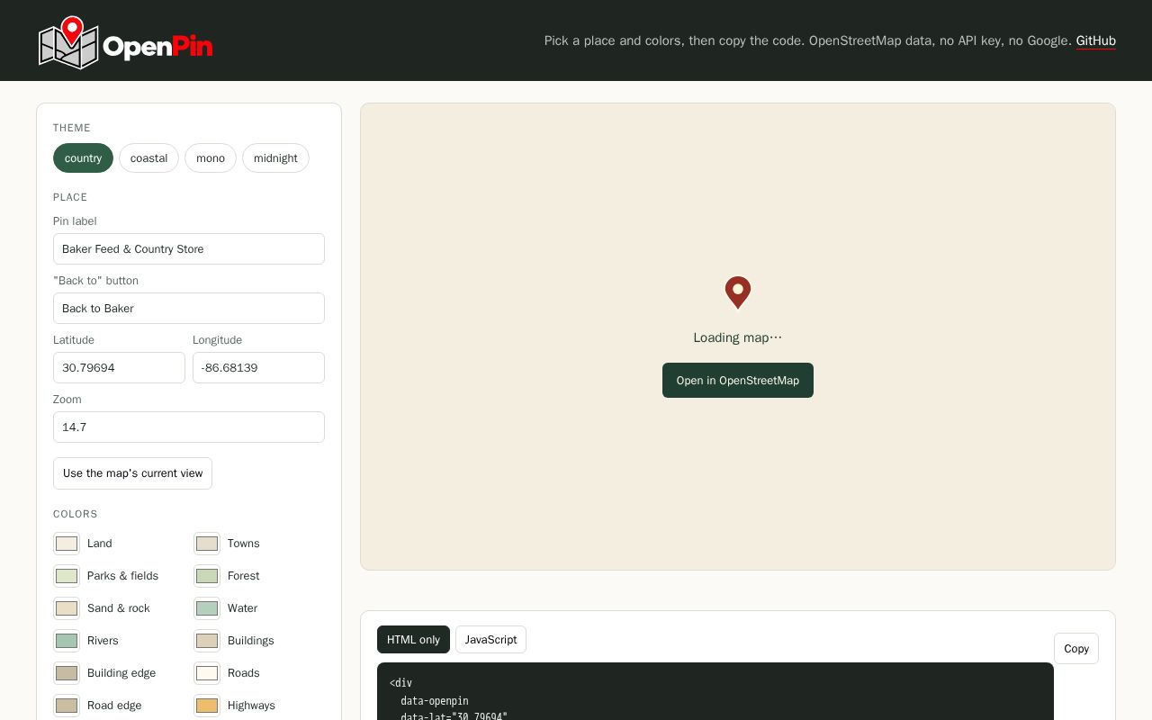Open the Rivers color picker
1152x720 pixels.
(x=67, y=641)
